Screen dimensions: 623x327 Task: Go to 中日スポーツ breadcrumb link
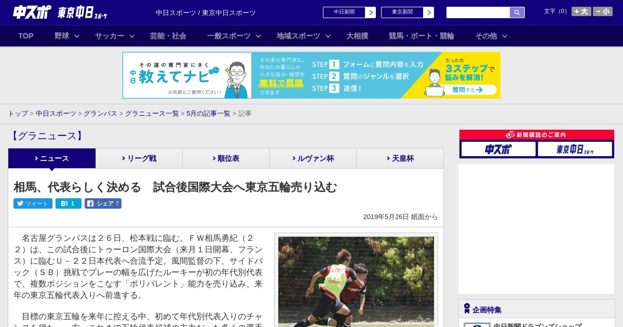pyautogui.click(x=56, y=113)
